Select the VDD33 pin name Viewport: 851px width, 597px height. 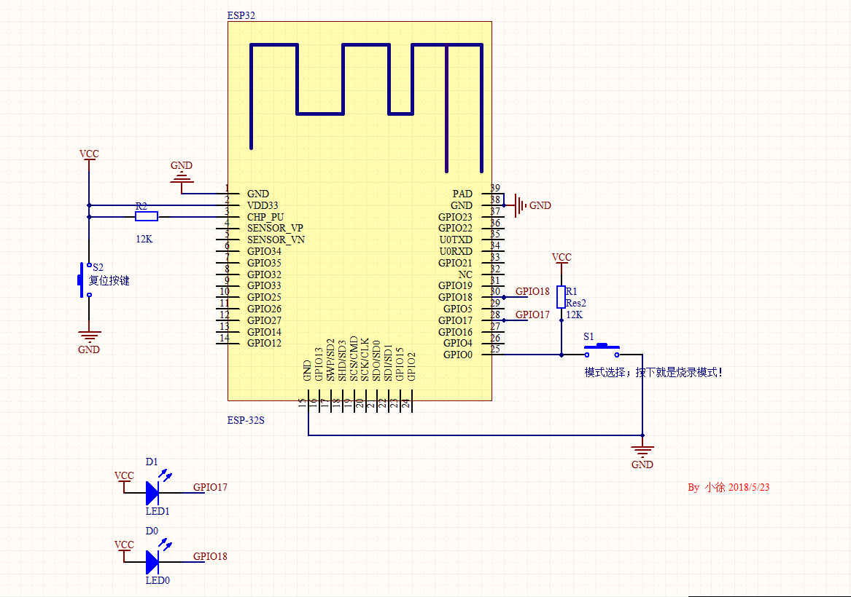pos(263,205)
